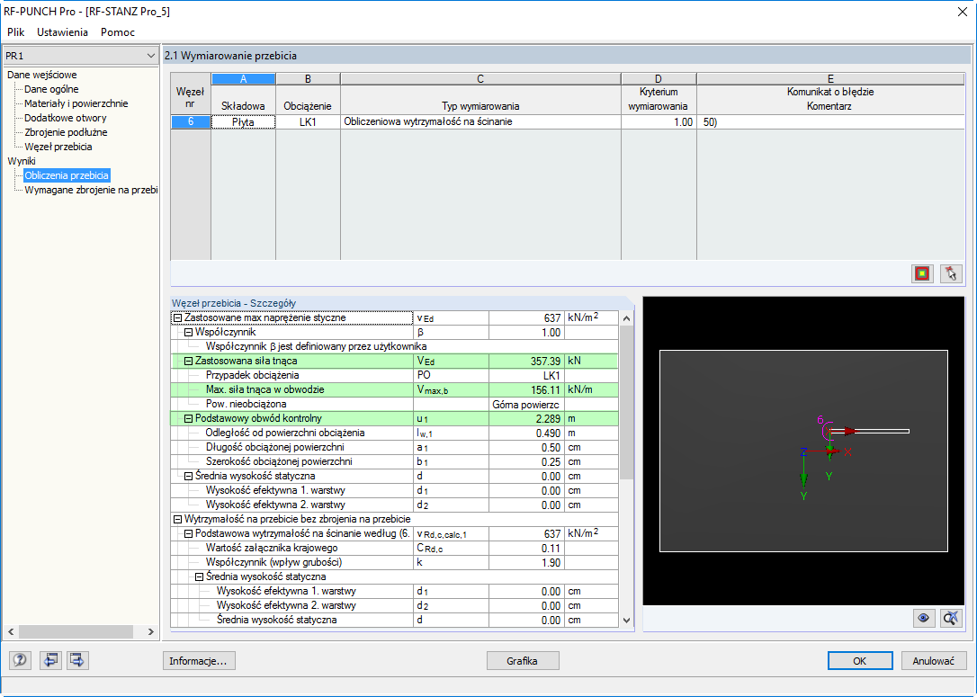Collapse Podstawowa wytrzymałość na ścinanie group

click(x=188, y=534)
